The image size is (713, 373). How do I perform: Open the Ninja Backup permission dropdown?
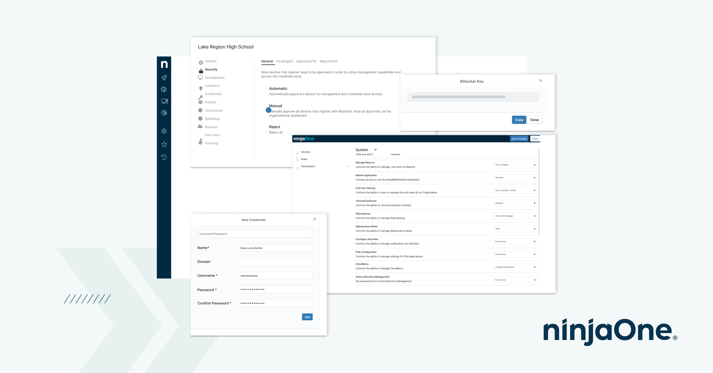515,216
